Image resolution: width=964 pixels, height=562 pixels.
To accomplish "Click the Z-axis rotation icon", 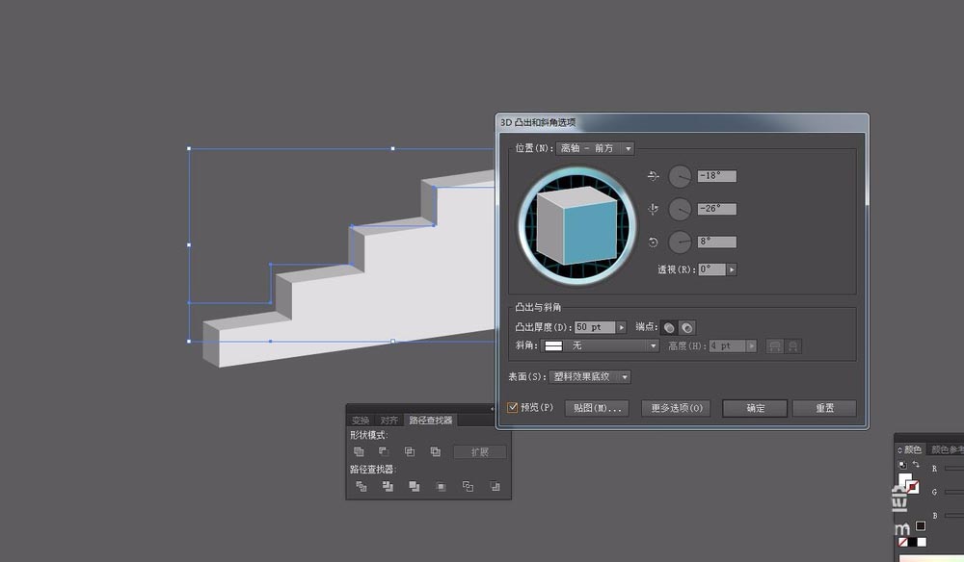I will [653, 243].
